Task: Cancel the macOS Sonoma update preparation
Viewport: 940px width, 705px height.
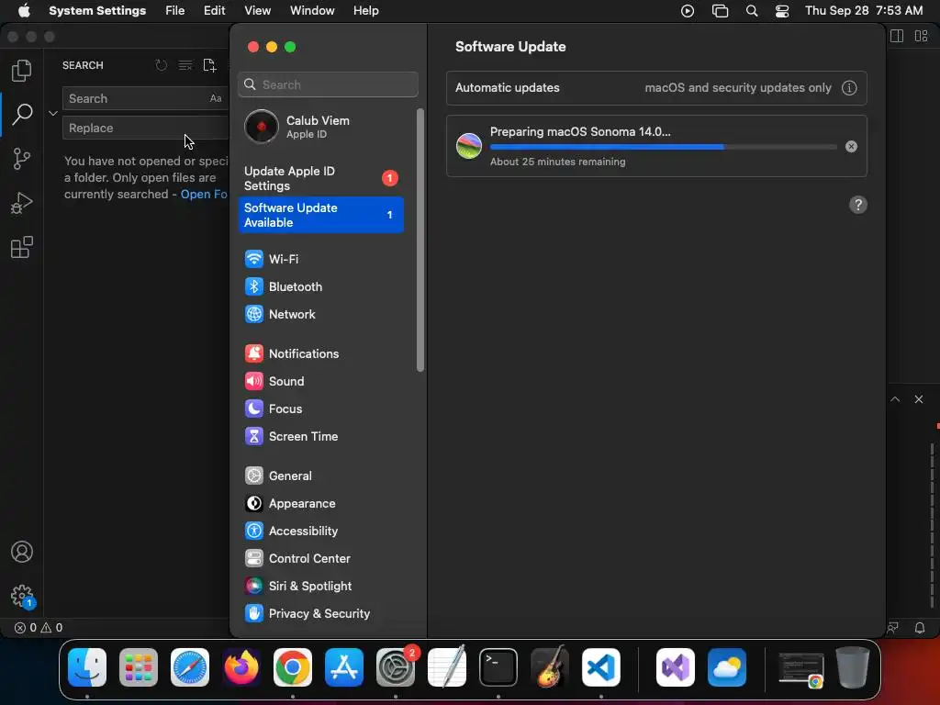Action: pos(851,147)
